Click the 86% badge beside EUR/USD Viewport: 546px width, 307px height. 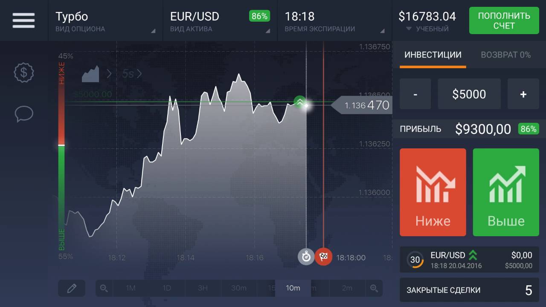pyautogui.click(x=259, y=16)
